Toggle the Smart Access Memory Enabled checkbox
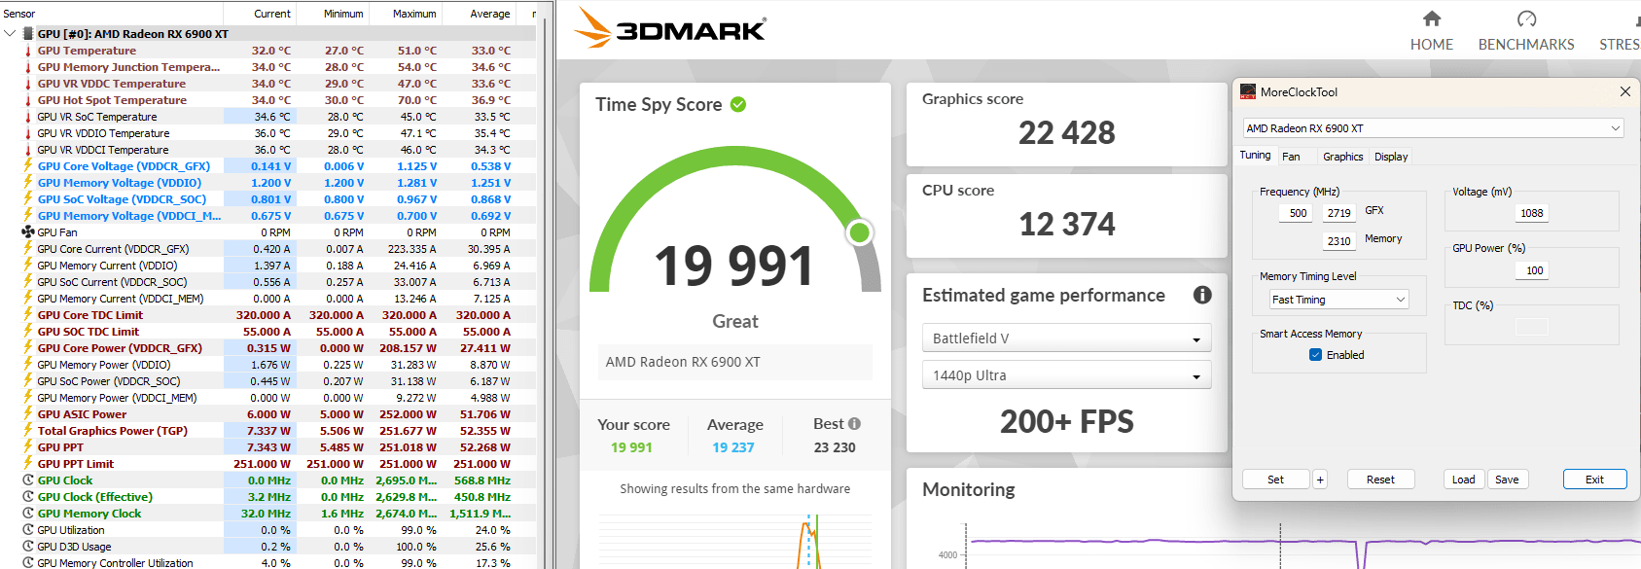Image resolution: width=1641 pixels, height=569 pixels. (1315, 355)
